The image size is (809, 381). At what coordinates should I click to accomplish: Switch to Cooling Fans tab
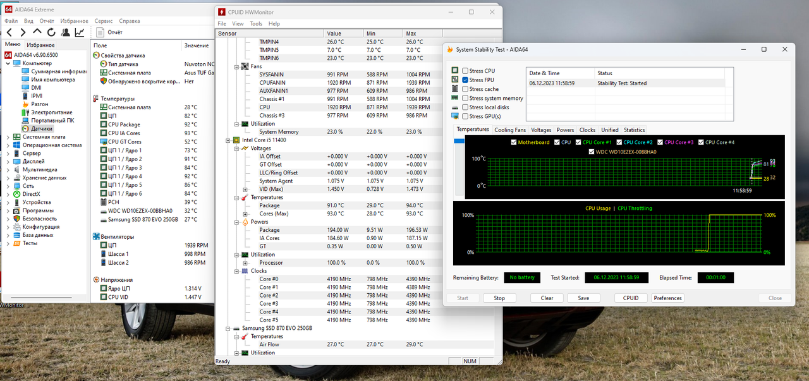point(510,130)
